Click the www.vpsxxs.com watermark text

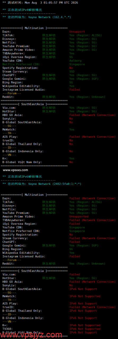pyautogui.click(x=16, y=170)
